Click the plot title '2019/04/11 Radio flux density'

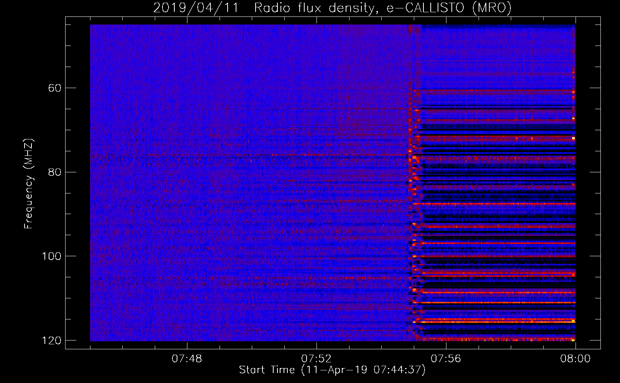[333, 8]
